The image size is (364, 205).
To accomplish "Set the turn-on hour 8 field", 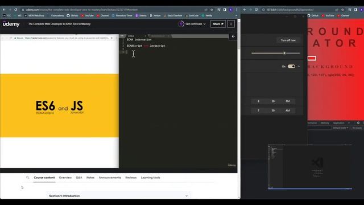I will pos(258,101).
